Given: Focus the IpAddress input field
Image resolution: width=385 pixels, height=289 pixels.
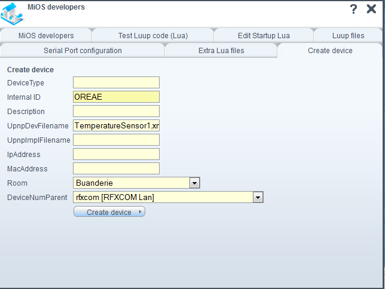Looking at the screenshot, I should (x=116, y=154).
